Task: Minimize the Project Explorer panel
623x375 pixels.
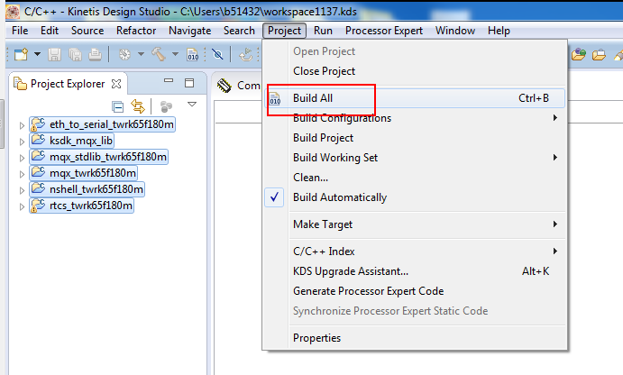Action: point(169,80)
